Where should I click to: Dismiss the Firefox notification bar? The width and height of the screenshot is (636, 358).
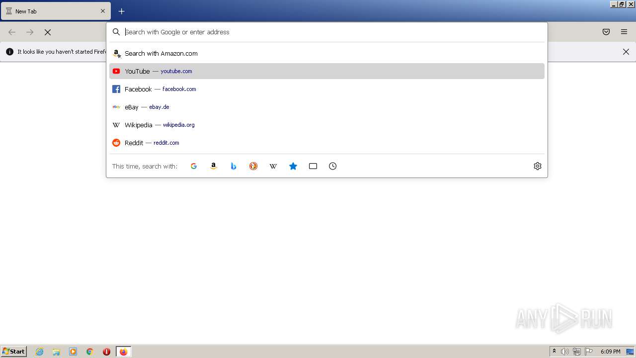click(626, 52)
